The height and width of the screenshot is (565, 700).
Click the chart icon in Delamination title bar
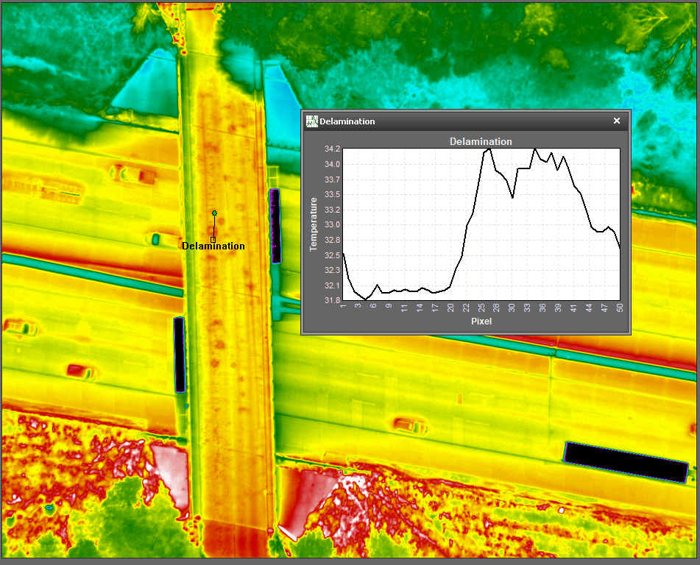312,121
